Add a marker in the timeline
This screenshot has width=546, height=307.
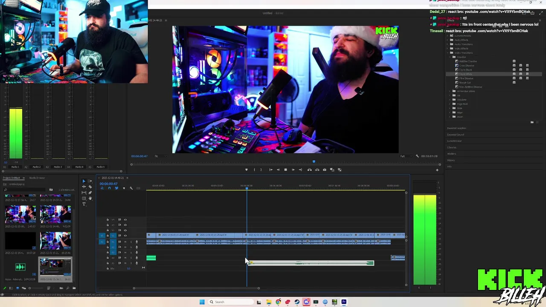point(124,188)
